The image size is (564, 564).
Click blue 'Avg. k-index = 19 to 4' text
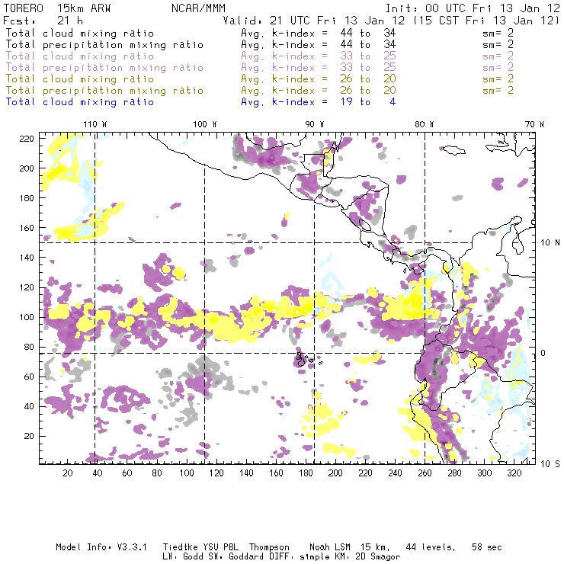click(x=319, y=102)
